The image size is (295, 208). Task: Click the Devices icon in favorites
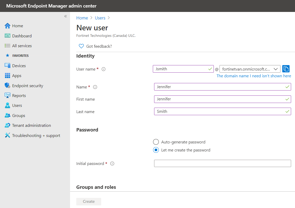point(7,66)
